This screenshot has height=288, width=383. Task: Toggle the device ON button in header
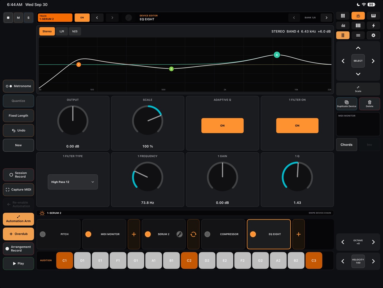tap(82, 18)
